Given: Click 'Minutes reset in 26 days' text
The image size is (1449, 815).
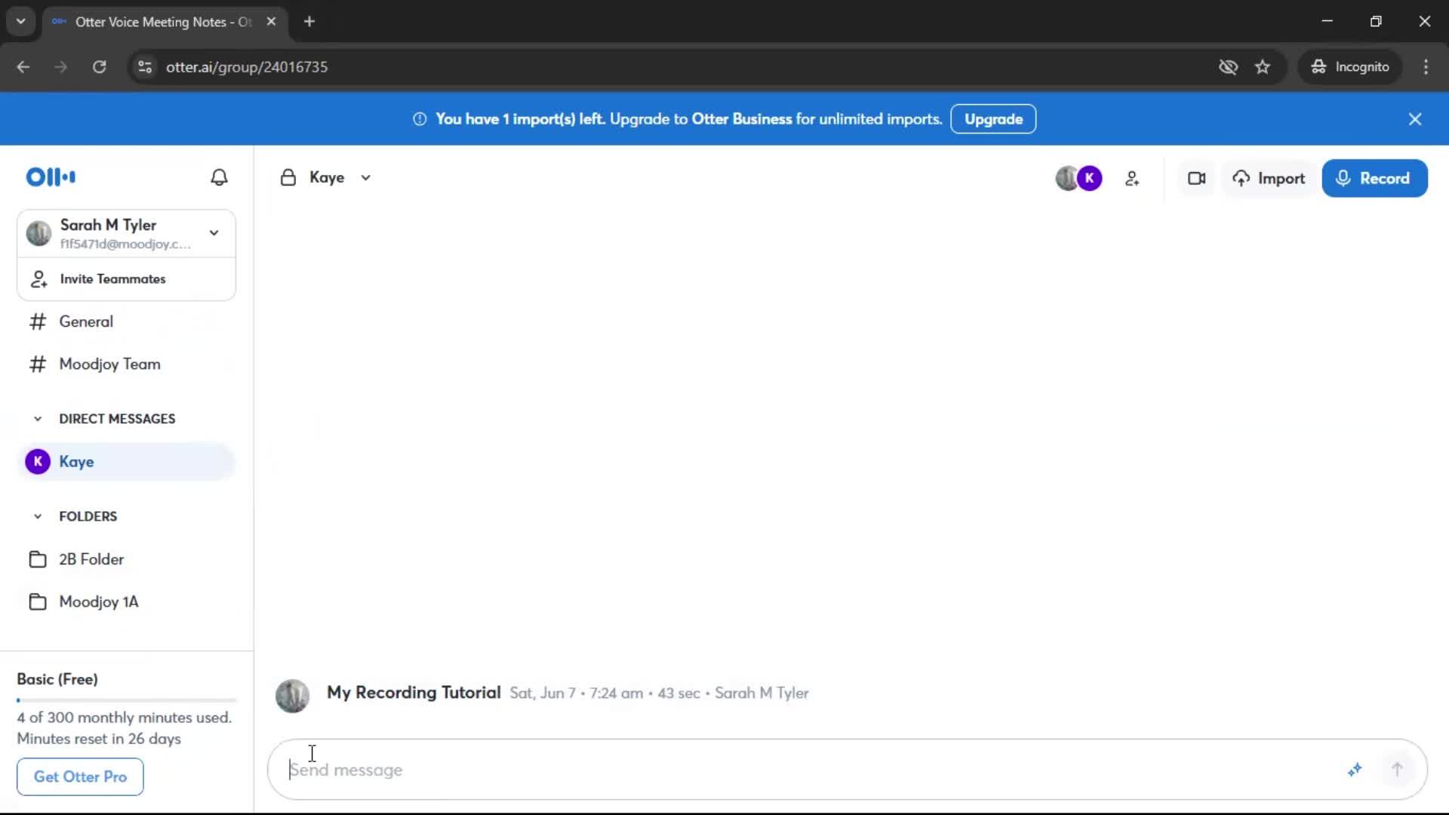Looking at the screenshot, I should click(x=99, y=739).
